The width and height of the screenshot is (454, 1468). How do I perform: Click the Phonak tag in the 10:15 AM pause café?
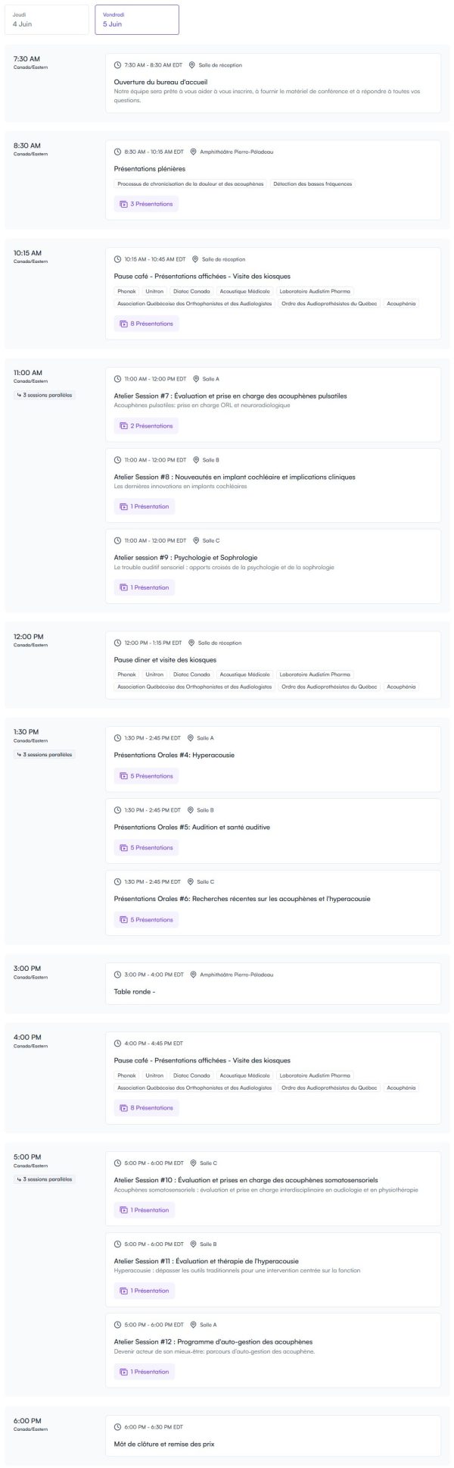tap(126, 291)
